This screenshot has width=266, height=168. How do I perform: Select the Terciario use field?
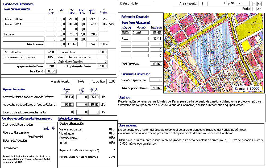[23, 34]
